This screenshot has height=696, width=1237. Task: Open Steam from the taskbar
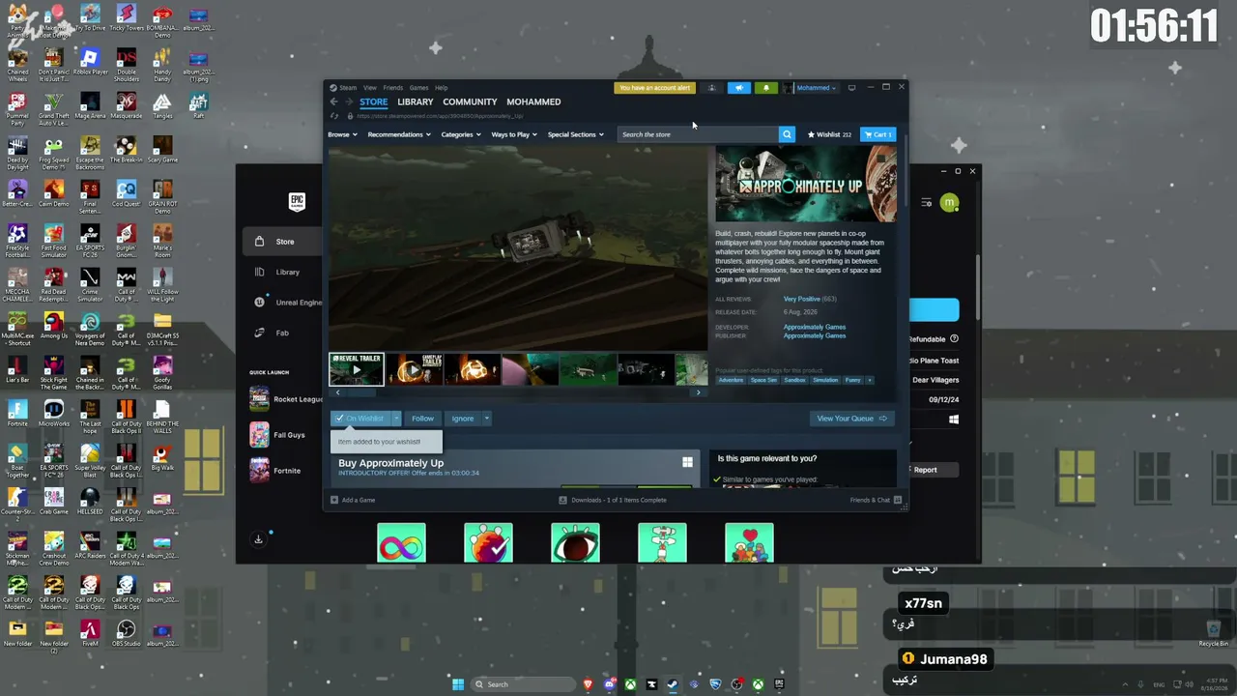[x=673, y=684]
